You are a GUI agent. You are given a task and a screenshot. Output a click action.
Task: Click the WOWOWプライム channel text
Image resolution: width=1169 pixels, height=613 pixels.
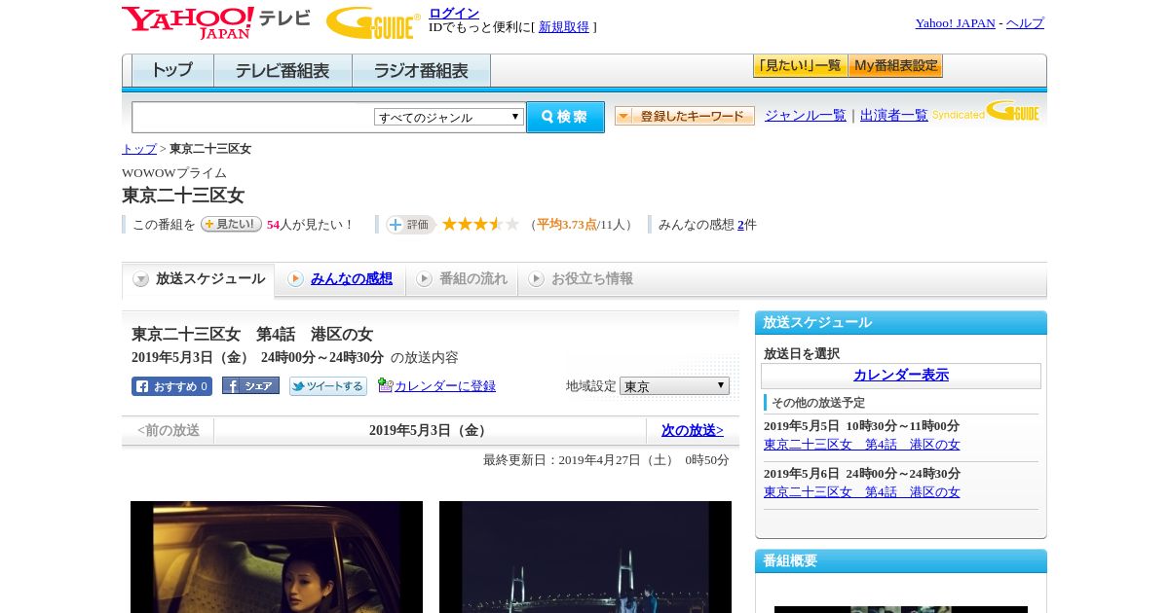coord(174,173)
